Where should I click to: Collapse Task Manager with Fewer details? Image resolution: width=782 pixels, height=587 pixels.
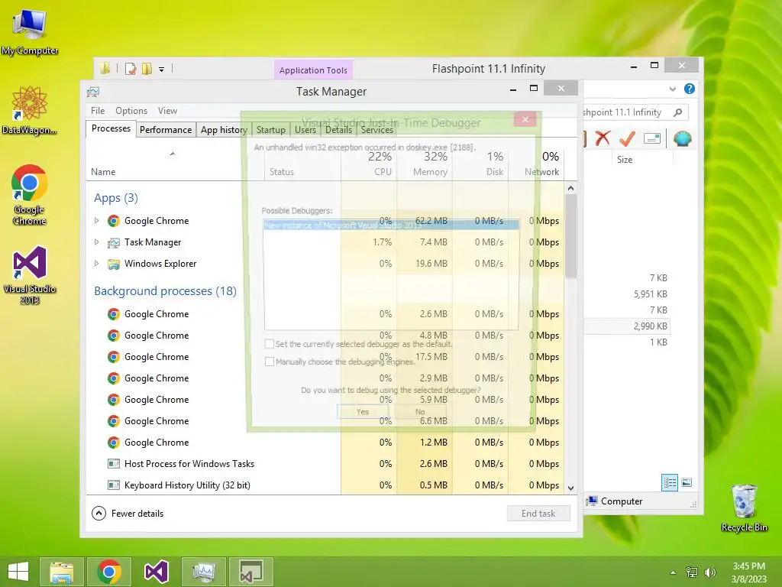128,513
